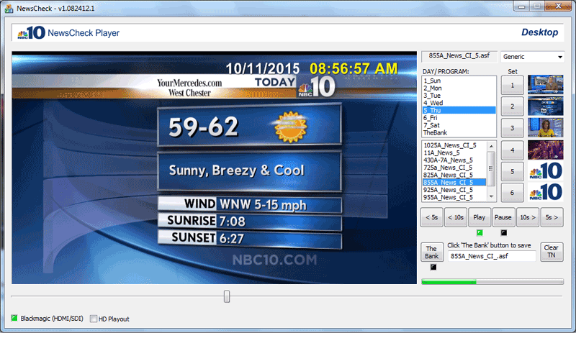
Task: Jump back 5 seconds with '< 5s'
Action: click(431, 217)
